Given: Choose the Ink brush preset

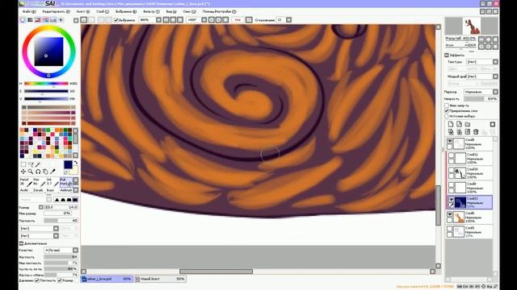Looking at the screenshot, I should (53, 182).
